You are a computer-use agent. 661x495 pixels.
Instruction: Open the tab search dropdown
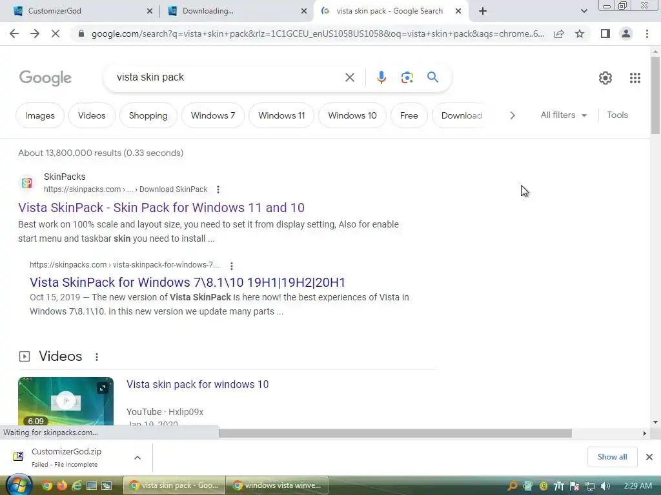[x=584, y=11]
